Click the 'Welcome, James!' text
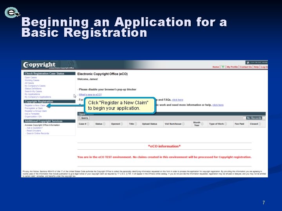282x211 pixels. (88, 79)
